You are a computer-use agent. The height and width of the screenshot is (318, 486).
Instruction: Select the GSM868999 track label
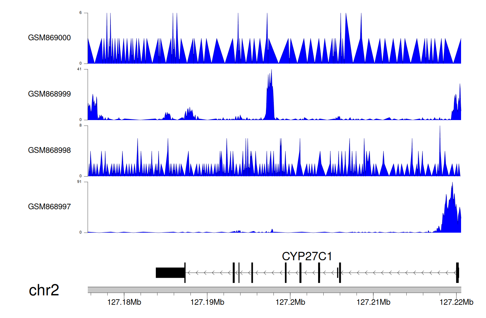[49, 94]
